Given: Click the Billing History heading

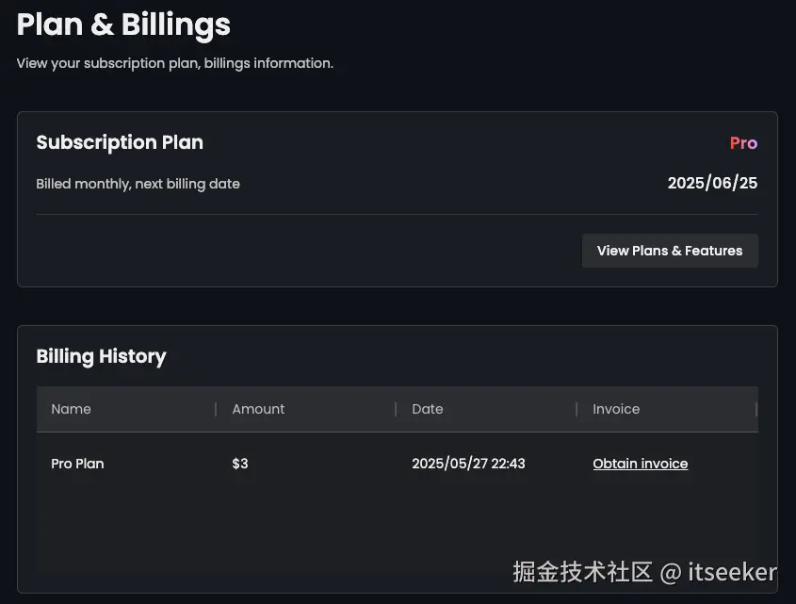Looking at the screenshot, I should 101,356.
